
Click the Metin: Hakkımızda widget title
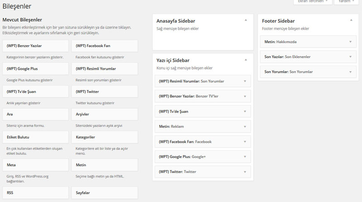coord(280,42)
